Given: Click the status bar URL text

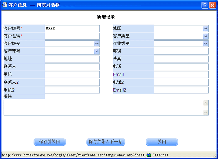Looking at the screenshot, I should (x=73, y=155).
